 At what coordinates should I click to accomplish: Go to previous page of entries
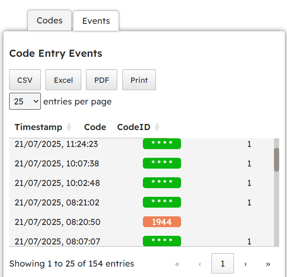(200, 264)
